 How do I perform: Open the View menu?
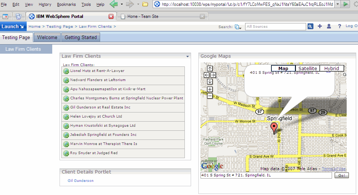[29, 4]
